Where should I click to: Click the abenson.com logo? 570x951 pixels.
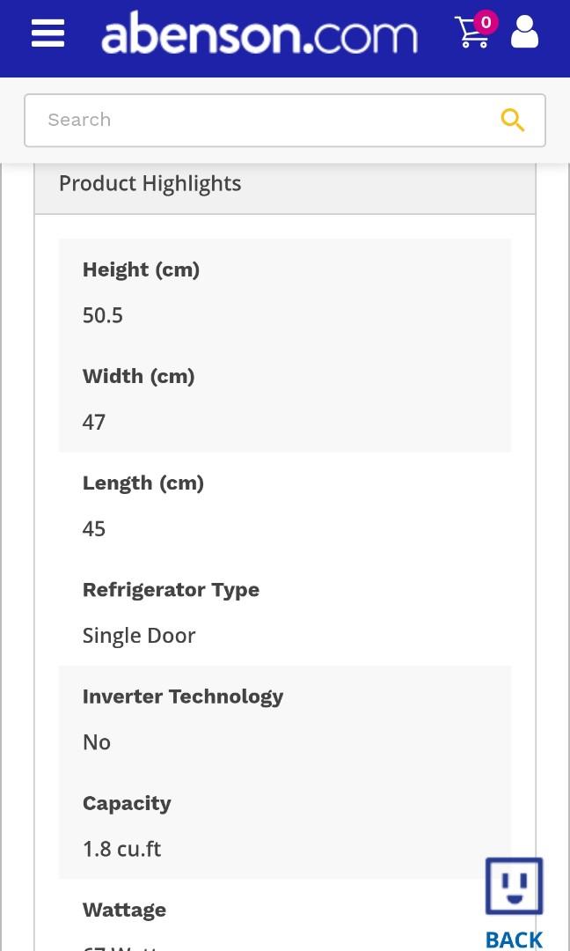click(x=259, y=33)
